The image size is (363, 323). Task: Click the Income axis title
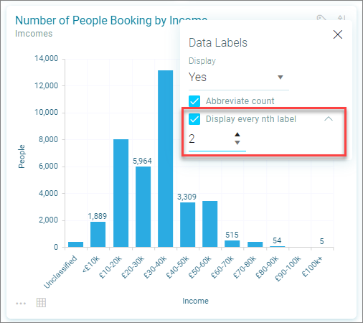coord(195,301)
